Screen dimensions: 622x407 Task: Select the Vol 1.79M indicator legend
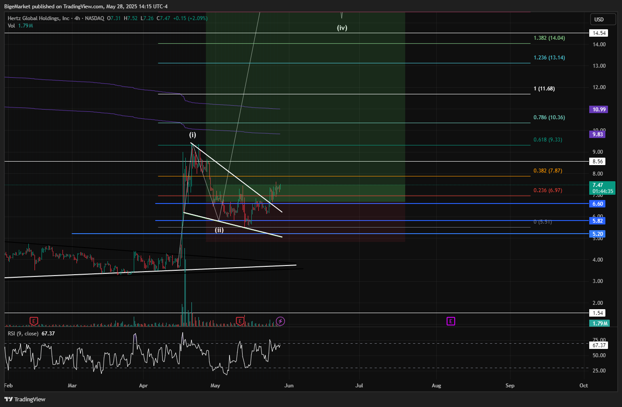(x=20, y=26)
